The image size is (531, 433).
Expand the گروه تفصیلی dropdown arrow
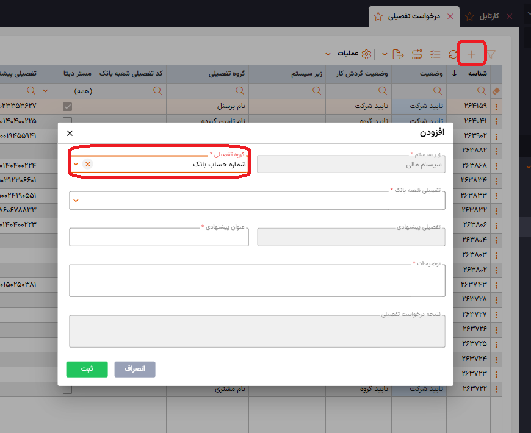click(x=76, y=164)
